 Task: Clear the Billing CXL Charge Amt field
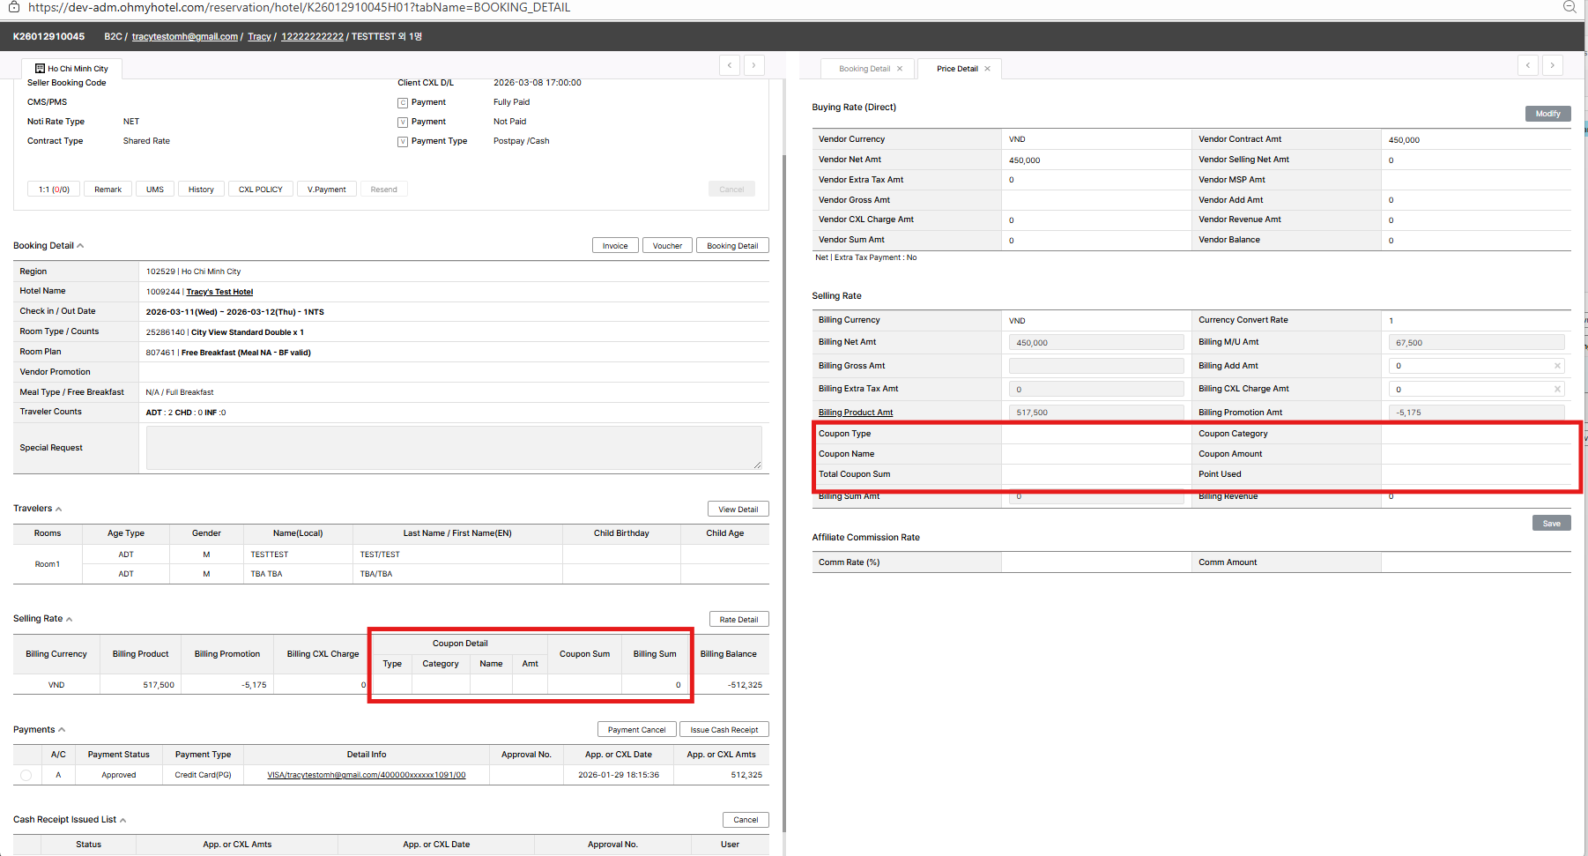point(1557,389)
